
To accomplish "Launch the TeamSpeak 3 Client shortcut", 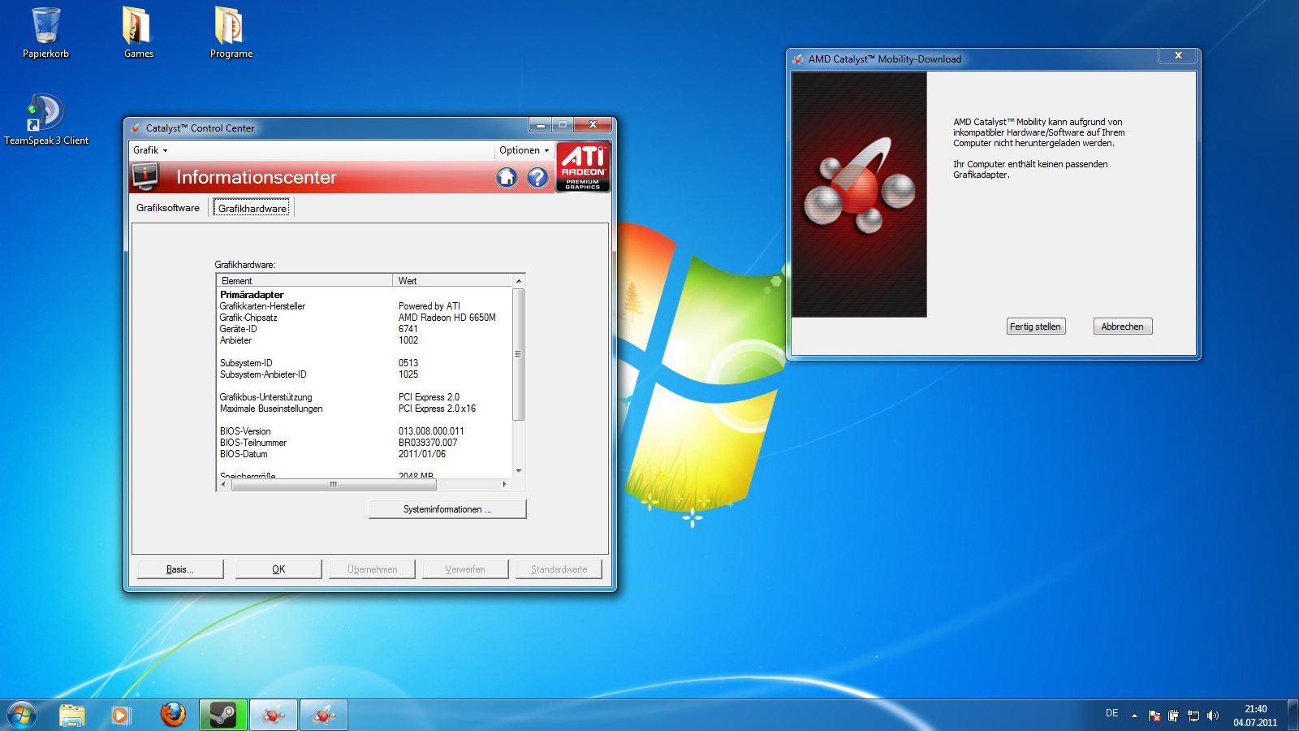I will point(46,119).
